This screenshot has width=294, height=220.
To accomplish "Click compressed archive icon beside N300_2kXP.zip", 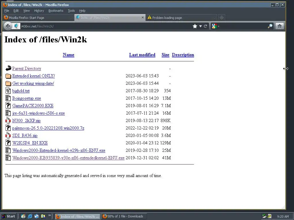I will [x=8, y=121].
